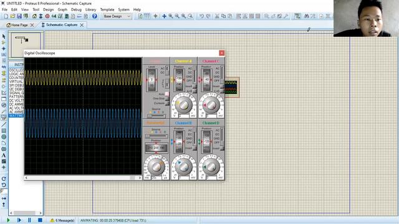Open the Design menu
The image size is (399, 224).
point(49,10)
